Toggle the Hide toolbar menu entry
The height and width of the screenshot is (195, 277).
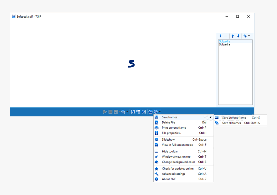[x=184, y=152]
